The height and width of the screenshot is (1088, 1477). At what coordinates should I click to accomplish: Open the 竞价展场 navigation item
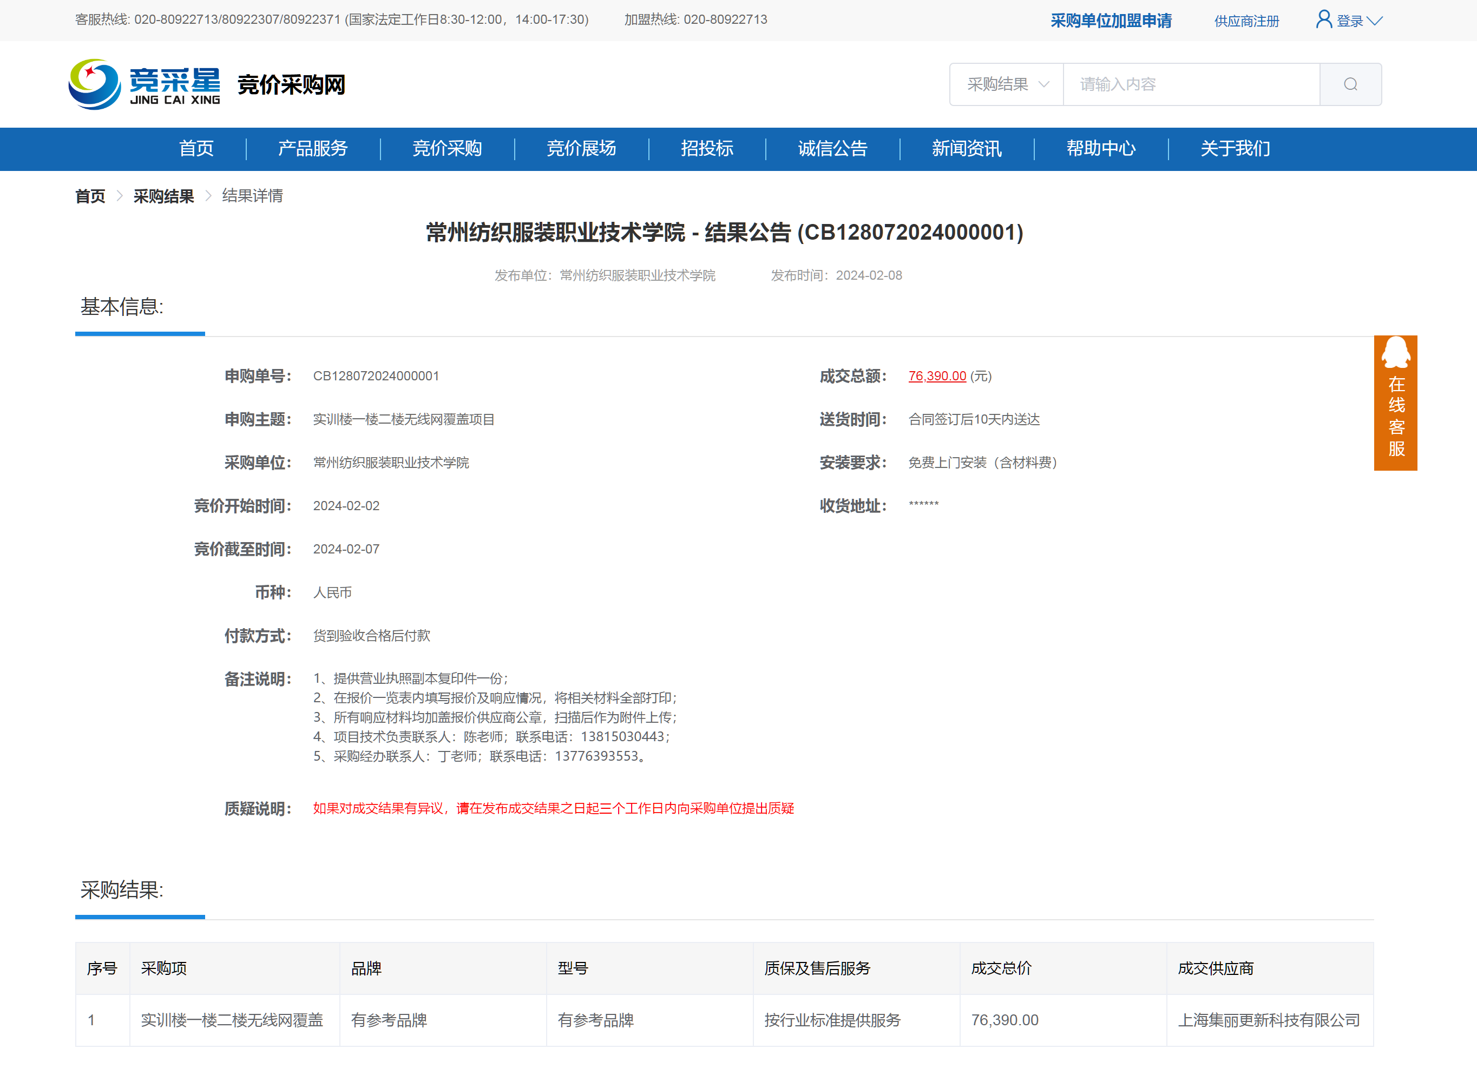[581, 149]
